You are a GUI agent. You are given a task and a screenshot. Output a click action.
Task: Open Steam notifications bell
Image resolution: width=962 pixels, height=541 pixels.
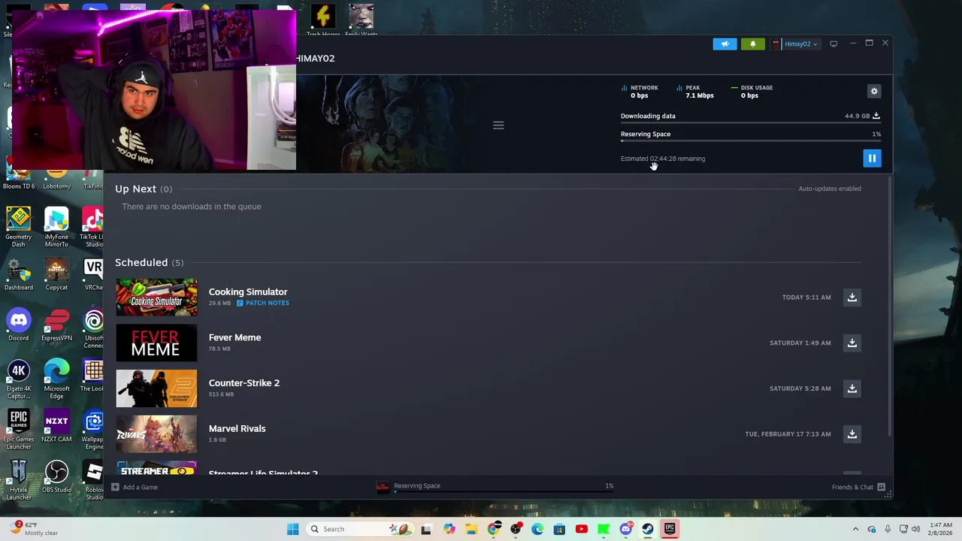(x=752, y=44)
